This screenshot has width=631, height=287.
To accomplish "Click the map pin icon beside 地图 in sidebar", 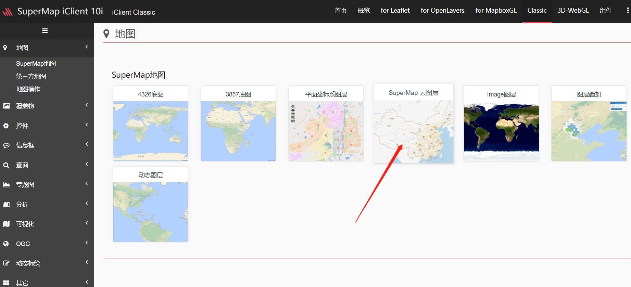I will click(x=5, y=48).
